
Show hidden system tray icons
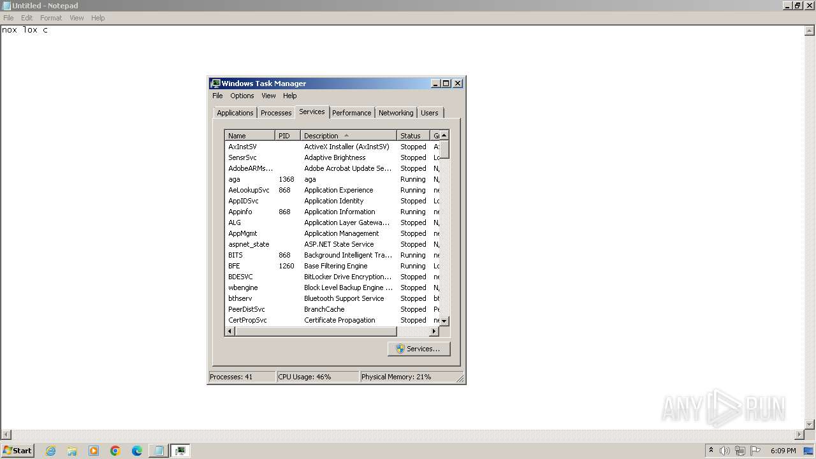click(x=711, y=450)
